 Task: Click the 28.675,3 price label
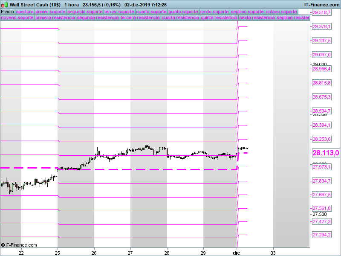click(x=321, y=97)
